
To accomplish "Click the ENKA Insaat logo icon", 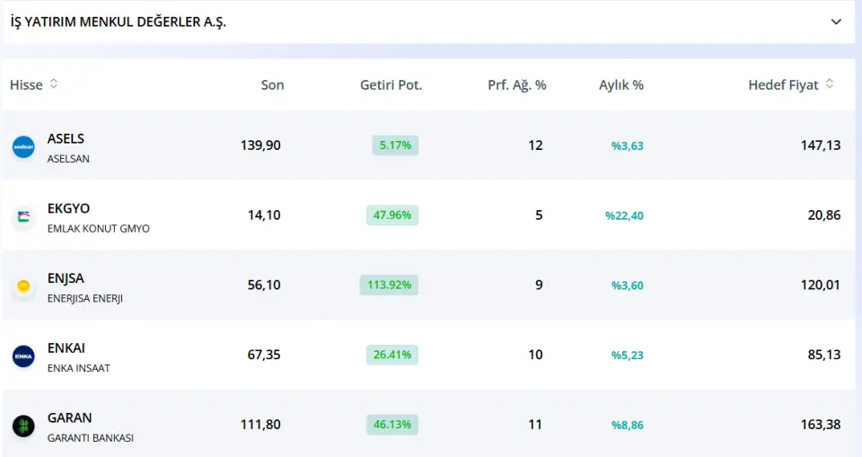I will [x=23, y=356].
